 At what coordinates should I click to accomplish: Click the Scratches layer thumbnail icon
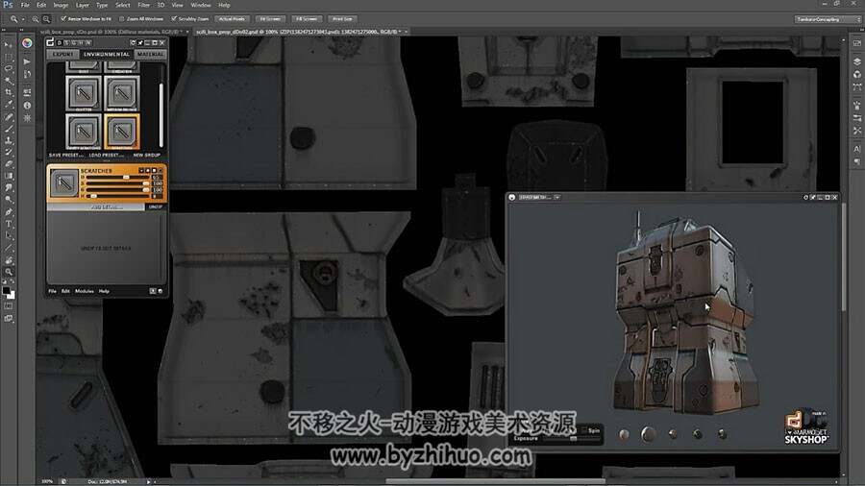(x=64, y=182)
